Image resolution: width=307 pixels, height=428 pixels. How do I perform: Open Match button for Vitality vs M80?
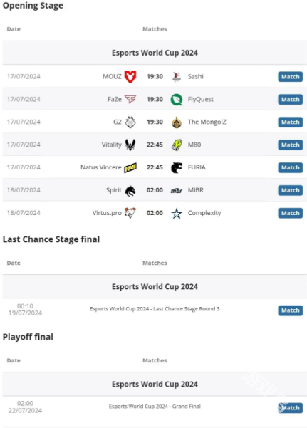pyautogui.click(x=291, y=145)
